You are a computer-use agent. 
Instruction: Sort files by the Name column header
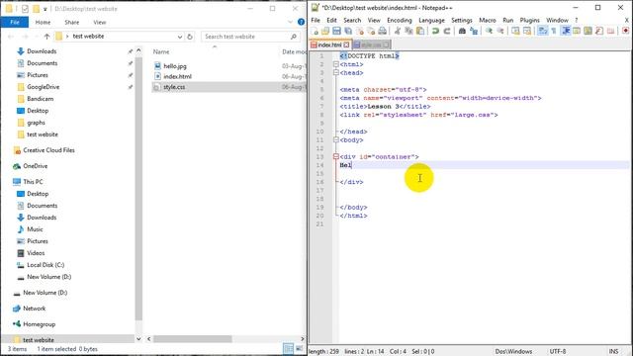161,51
